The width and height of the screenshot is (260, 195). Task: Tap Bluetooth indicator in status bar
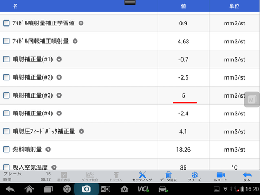tap(231, 189)
